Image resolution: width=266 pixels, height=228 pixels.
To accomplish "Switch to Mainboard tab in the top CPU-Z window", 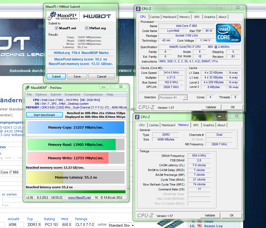I will click(x=169, y=17).
